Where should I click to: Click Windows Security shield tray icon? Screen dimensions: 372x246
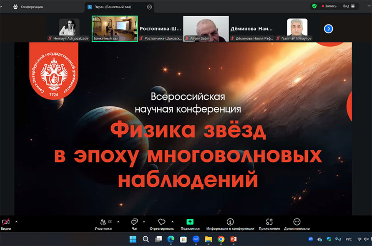tap(329, 239)
